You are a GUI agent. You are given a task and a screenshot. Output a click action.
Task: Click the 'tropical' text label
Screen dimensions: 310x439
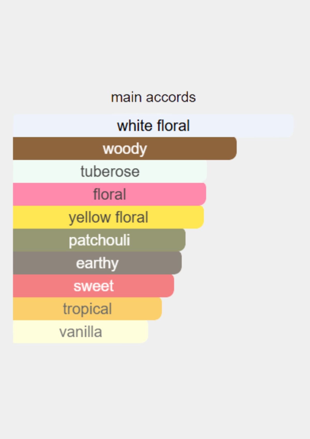(x=87, y=309)
